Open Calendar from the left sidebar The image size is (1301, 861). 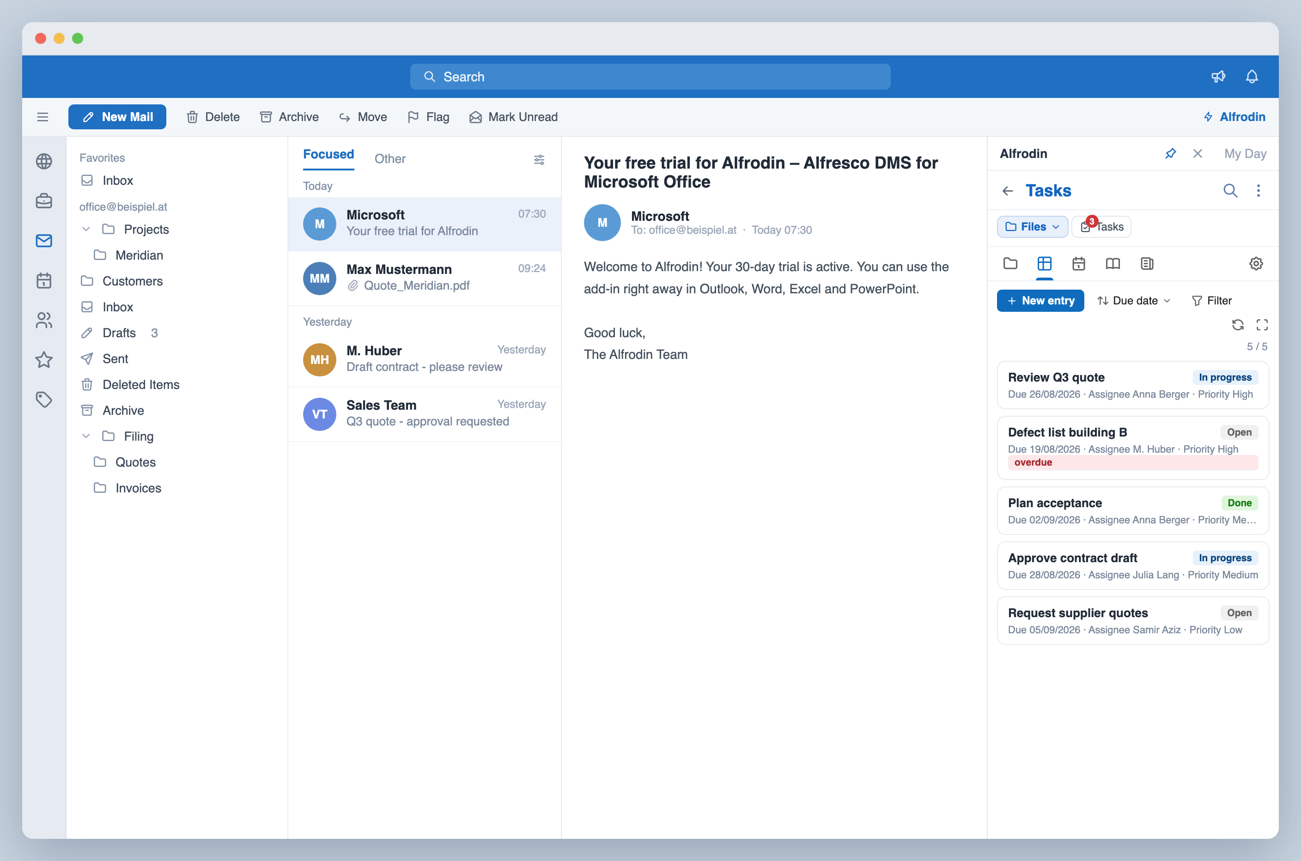coord(44,280)
